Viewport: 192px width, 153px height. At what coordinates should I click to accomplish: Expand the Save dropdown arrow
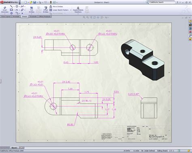point(37,2)
